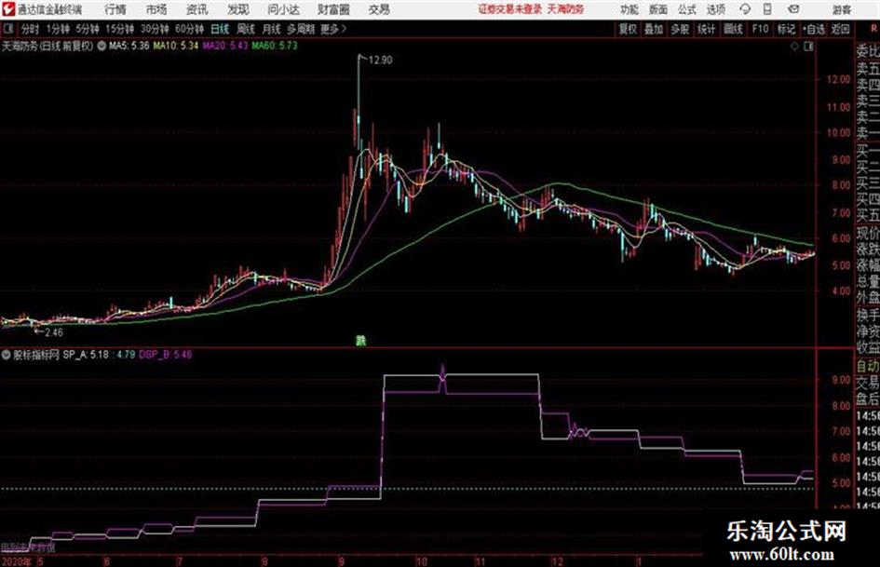The image size is (880, 567).
Task: Select the 日线 daily period
Action: [x=220, y=29]
